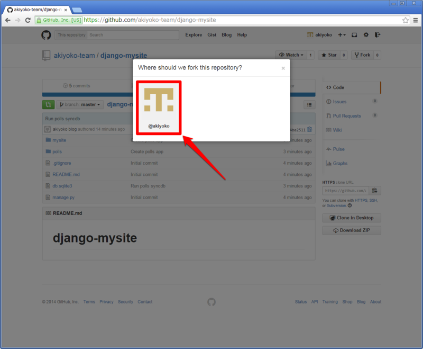Image resolution: width=423 pixels, height=349 pixels.
Task: Open django-mysite repository title link
Action: tap(124, 56)
